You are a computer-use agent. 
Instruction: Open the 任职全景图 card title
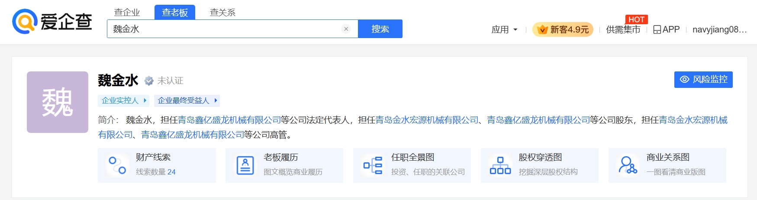coord(413,157)
